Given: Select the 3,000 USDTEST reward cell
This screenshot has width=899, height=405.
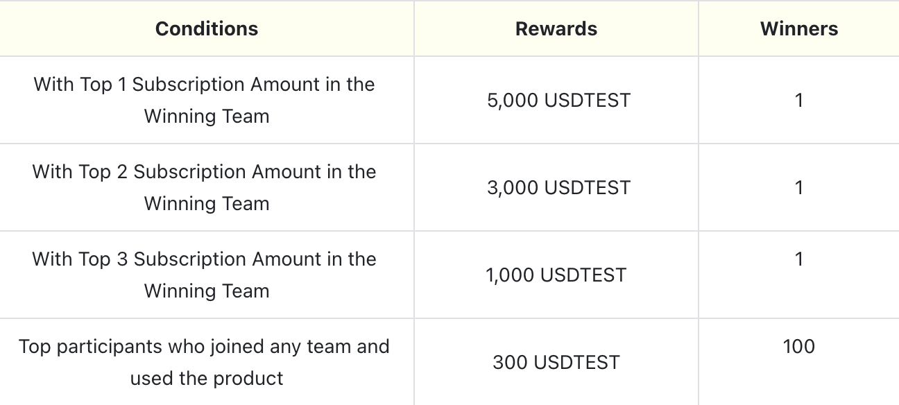Looking at the screenshot, I should click(x=558, y=188).
